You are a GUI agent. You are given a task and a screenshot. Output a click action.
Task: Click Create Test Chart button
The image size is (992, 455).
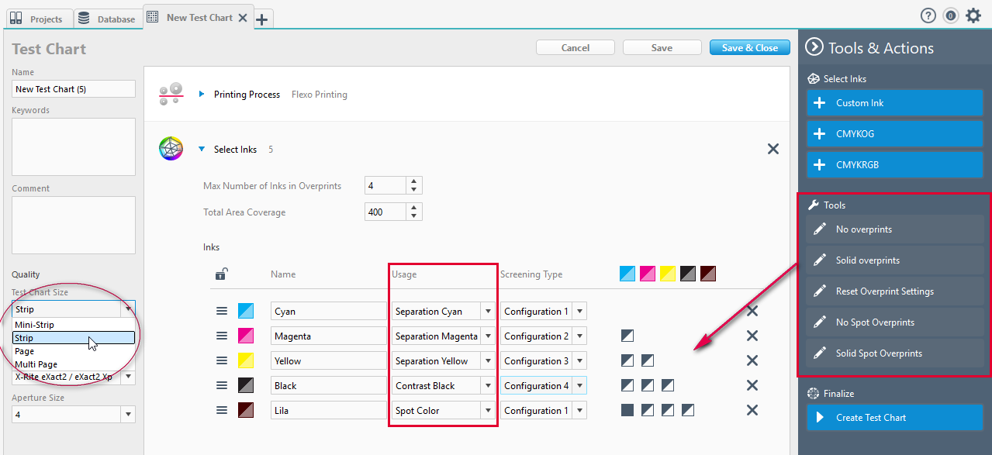[x=895, y=418]
